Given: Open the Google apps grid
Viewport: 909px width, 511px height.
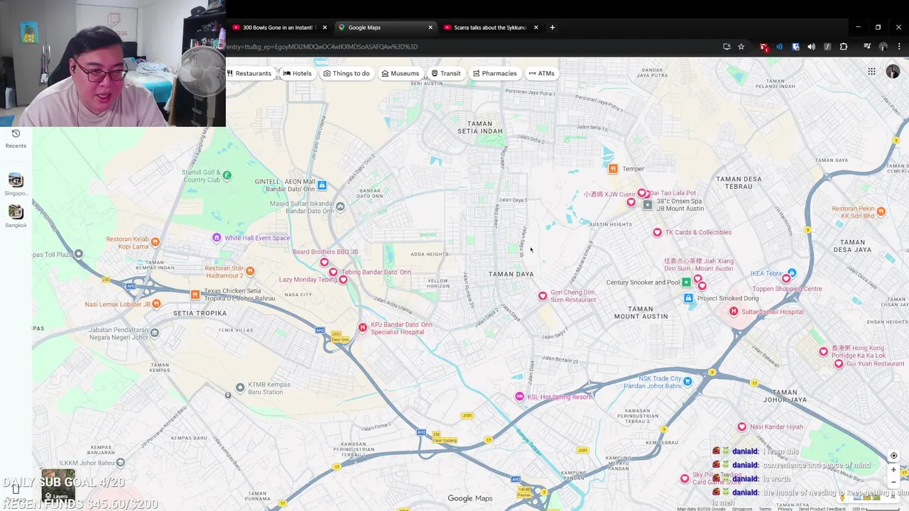Looking at the screenshot, I should click(871, 72).
